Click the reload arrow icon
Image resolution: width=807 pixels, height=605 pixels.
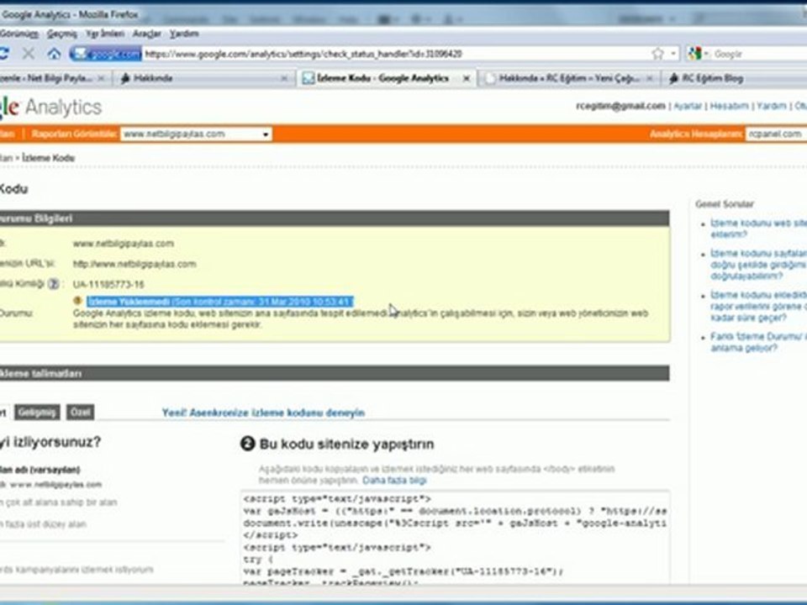[3, 54]
